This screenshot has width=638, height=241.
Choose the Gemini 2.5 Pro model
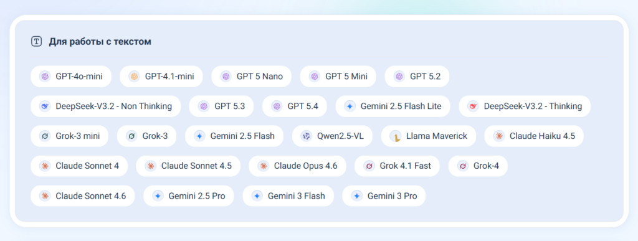[189, 196]
